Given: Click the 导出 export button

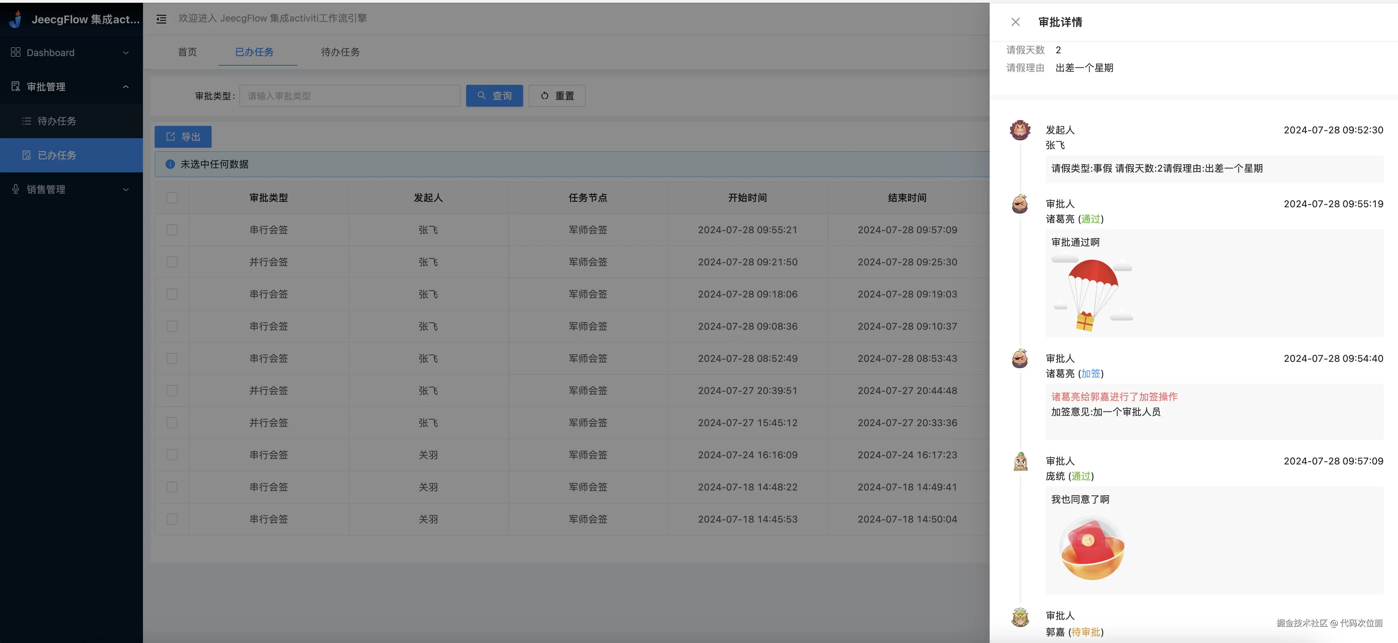Looking at the screenshot, I should [x=183, y=137].
